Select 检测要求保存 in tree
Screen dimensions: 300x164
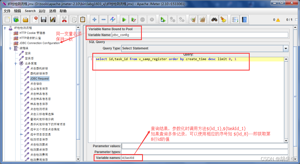click(39, 150)
